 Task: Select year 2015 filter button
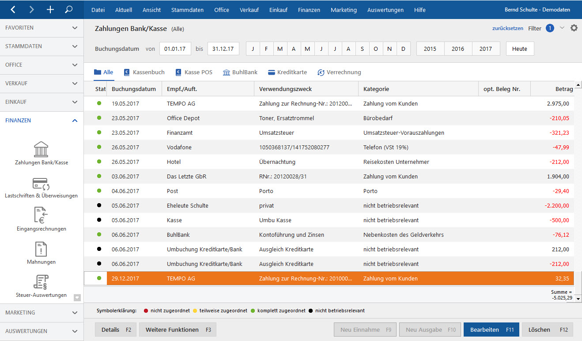(430, 49)
